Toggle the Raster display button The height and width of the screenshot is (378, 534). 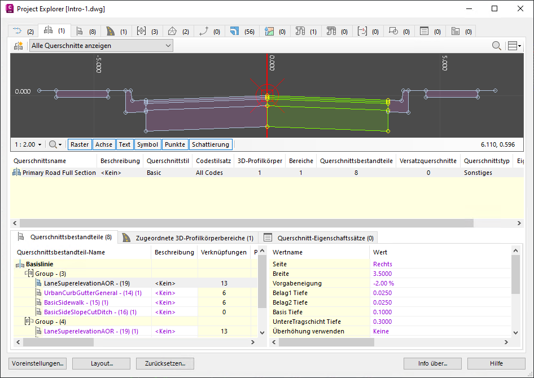click(x=80, y=144)
